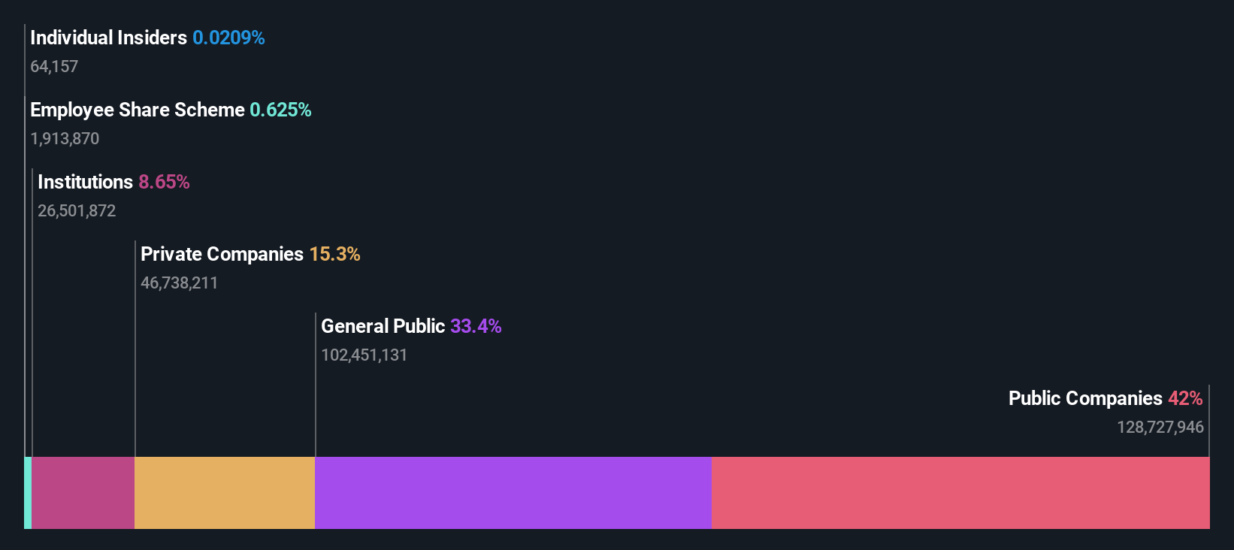Click the orange Private Companies bar segment
1234x550 pixels.
coord(225,493)
